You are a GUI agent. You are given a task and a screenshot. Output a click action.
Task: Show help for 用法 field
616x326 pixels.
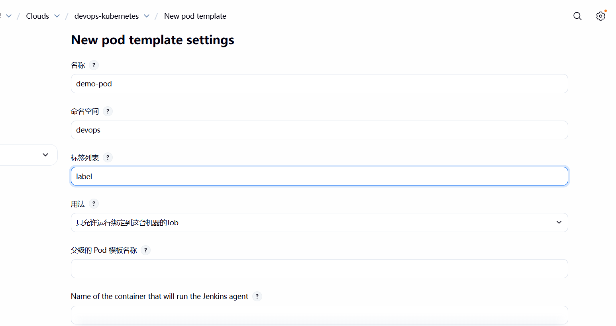94,204
